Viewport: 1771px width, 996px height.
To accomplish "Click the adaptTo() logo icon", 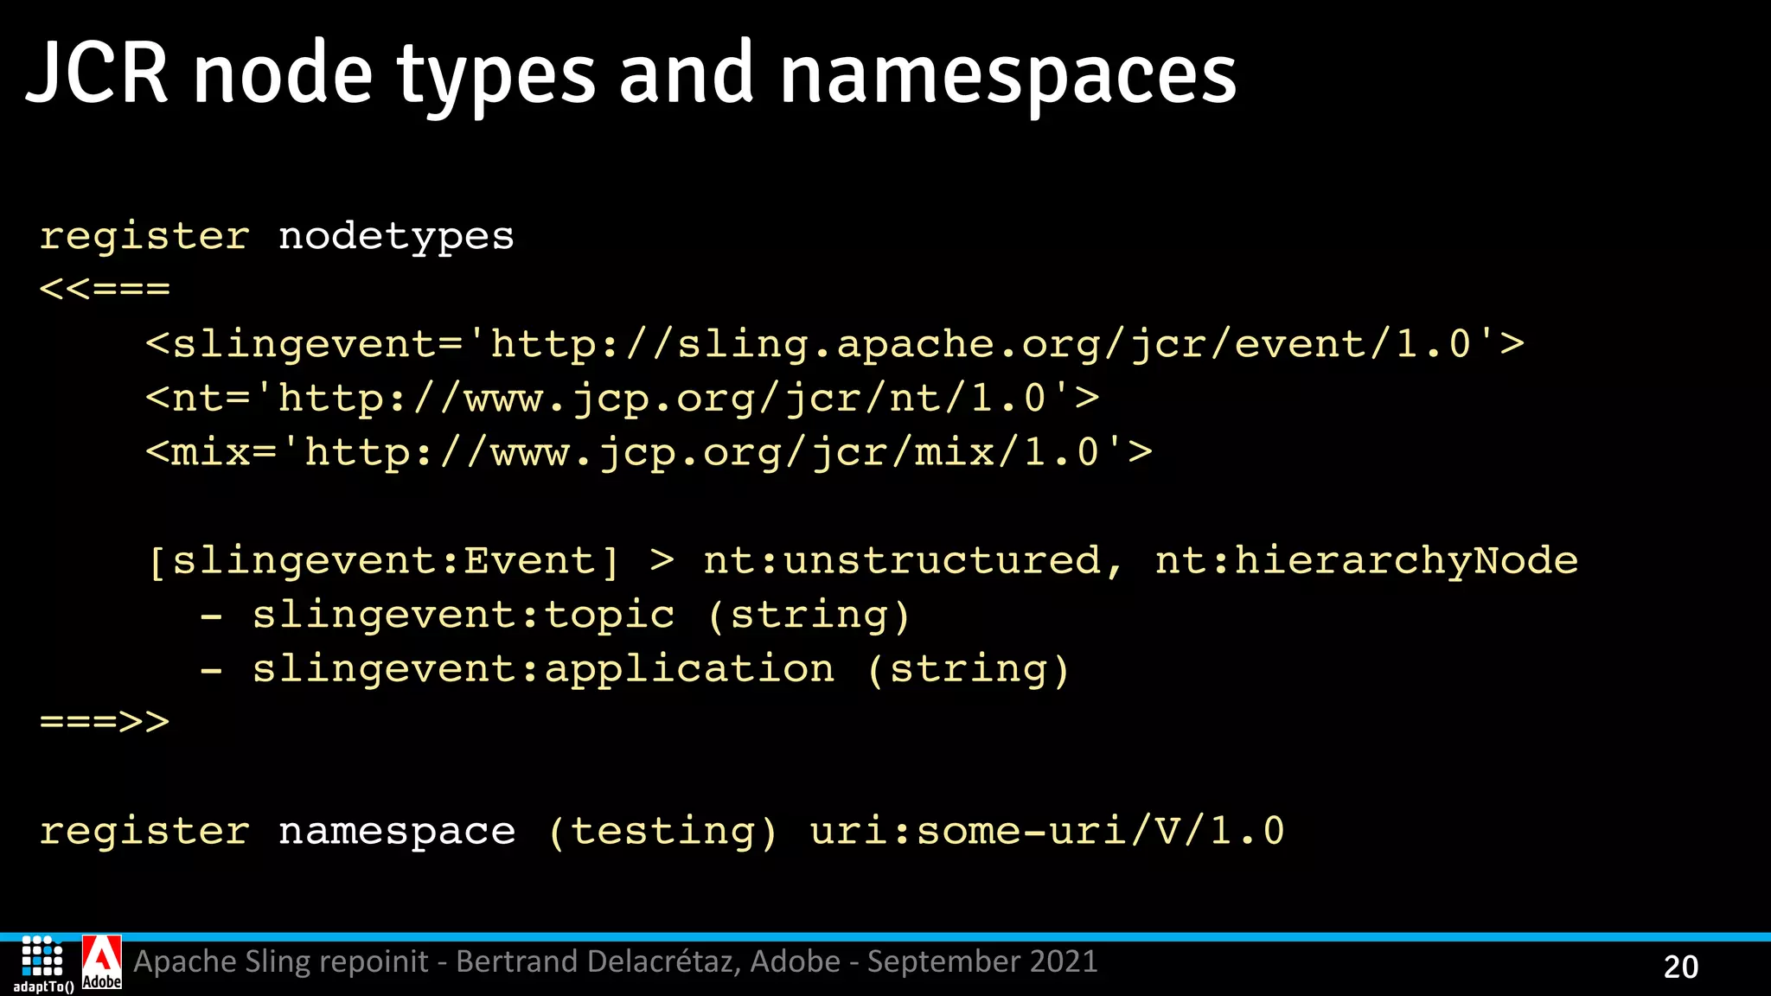I will click(x=42, y=964).
